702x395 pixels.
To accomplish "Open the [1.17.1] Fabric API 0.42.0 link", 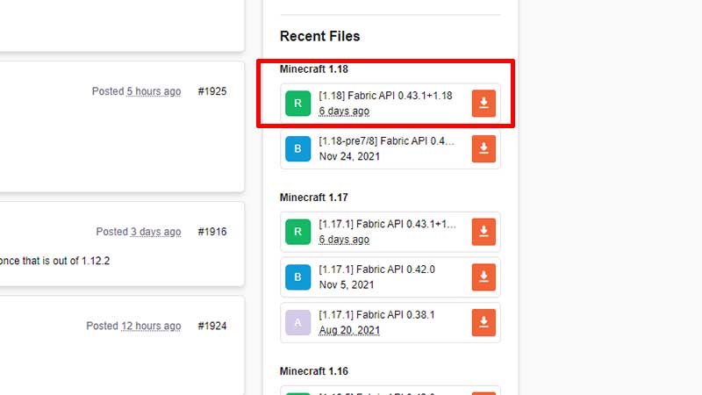I will 377,270.
